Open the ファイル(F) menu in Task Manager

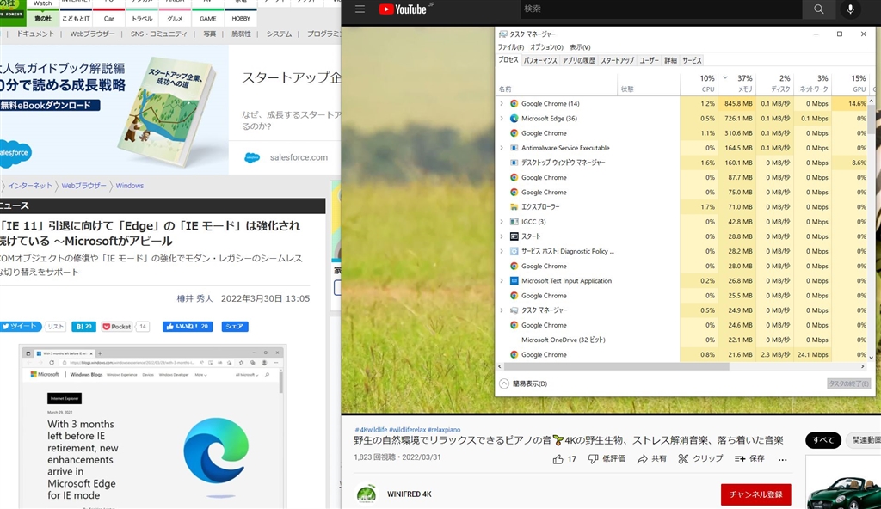point(511,47)
